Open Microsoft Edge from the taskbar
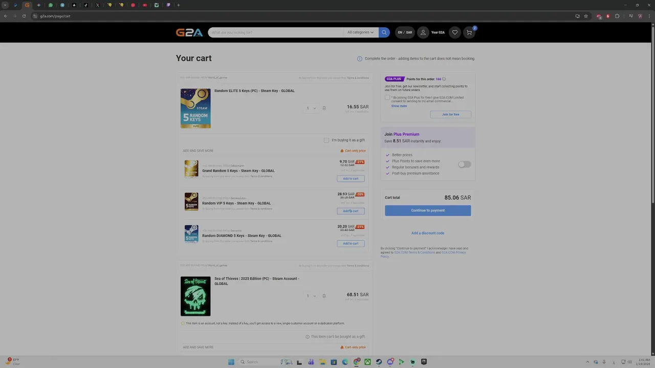Image resolution: width=655 pixels, height=368 pixels. click(345, 362)
